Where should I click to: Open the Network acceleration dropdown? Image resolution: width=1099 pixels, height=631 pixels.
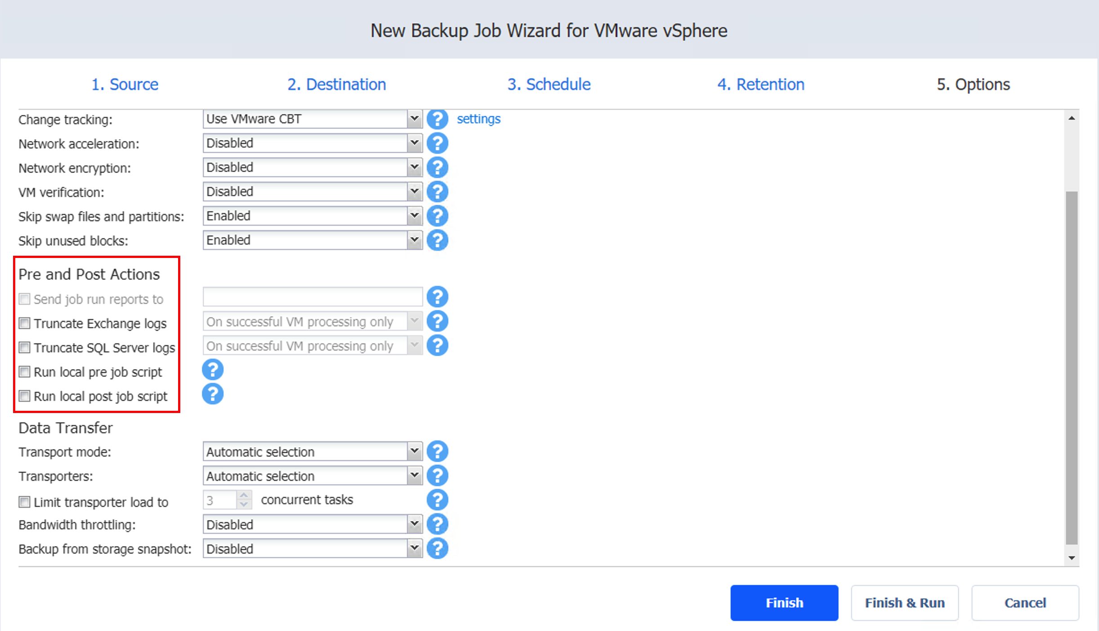point(313,143)
